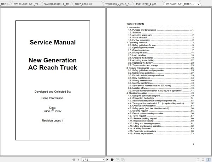The height and width of the screenshot is (162, 212).
Task: Open the page number dropdown
Action: tap(103, 160)
